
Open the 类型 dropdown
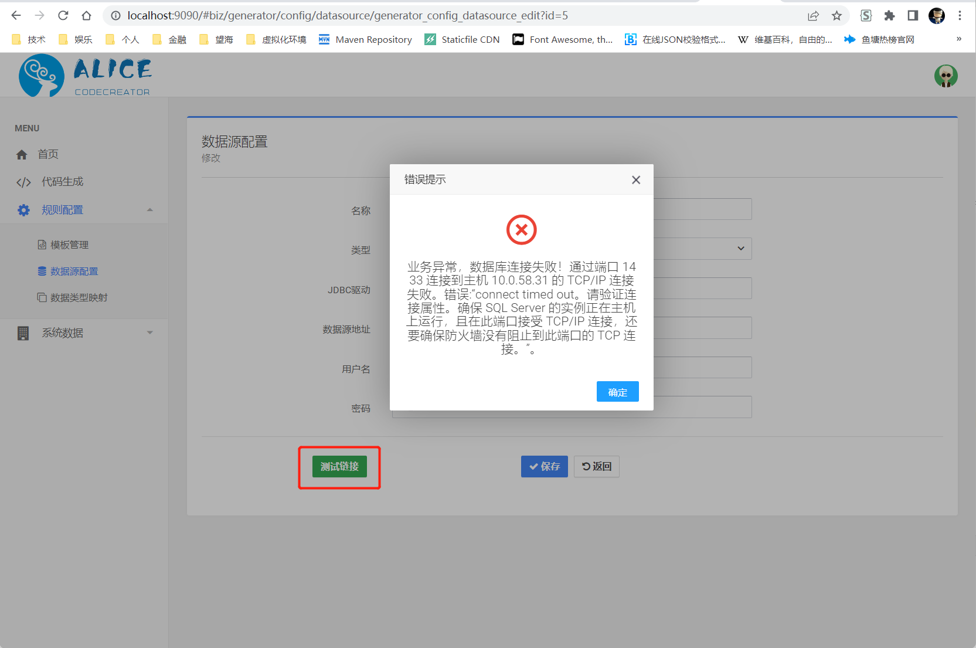[x=572, y=249]
